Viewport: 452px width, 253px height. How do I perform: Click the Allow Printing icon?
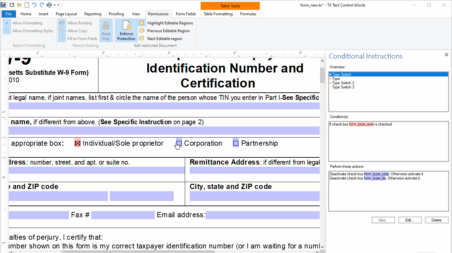point(62,23)
